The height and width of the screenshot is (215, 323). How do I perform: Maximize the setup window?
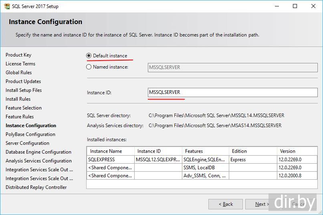295,6
